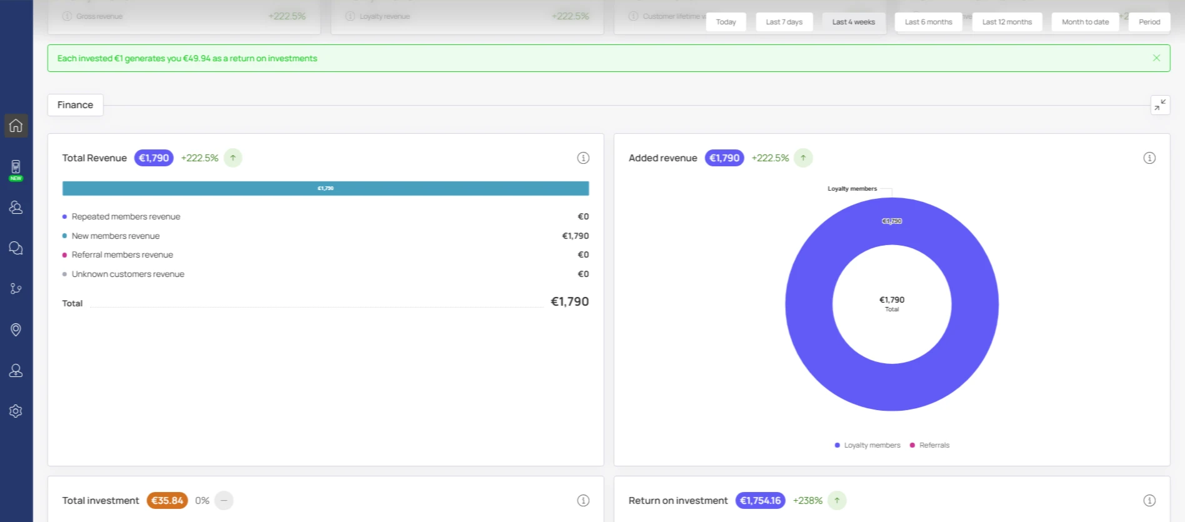Open the chat messages icon in sidebar
This screenshot has height=522, width=1185.
click(16, 248)
